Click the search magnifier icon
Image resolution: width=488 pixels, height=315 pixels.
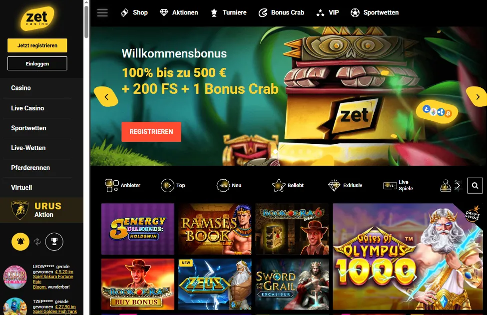click(x=475, y=186)
